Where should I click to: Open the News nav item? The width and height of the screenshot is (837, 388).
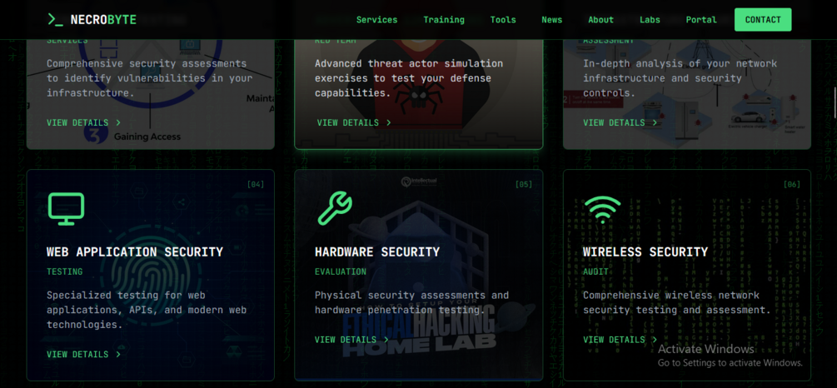pos(552,20)
